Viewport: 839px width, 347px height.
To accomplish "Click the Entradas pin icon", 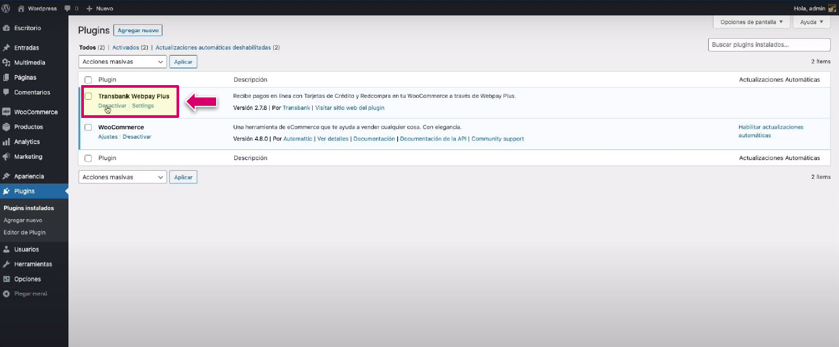I will [x=6, y=48].
